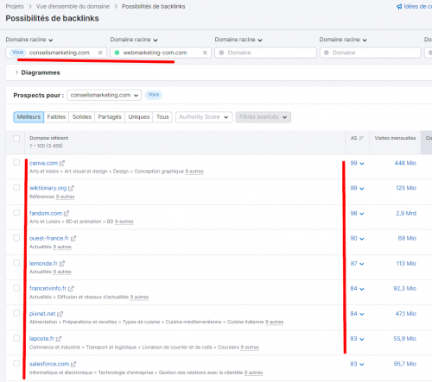
Task: Select the Solides tab
Action: tap(82, 117)
